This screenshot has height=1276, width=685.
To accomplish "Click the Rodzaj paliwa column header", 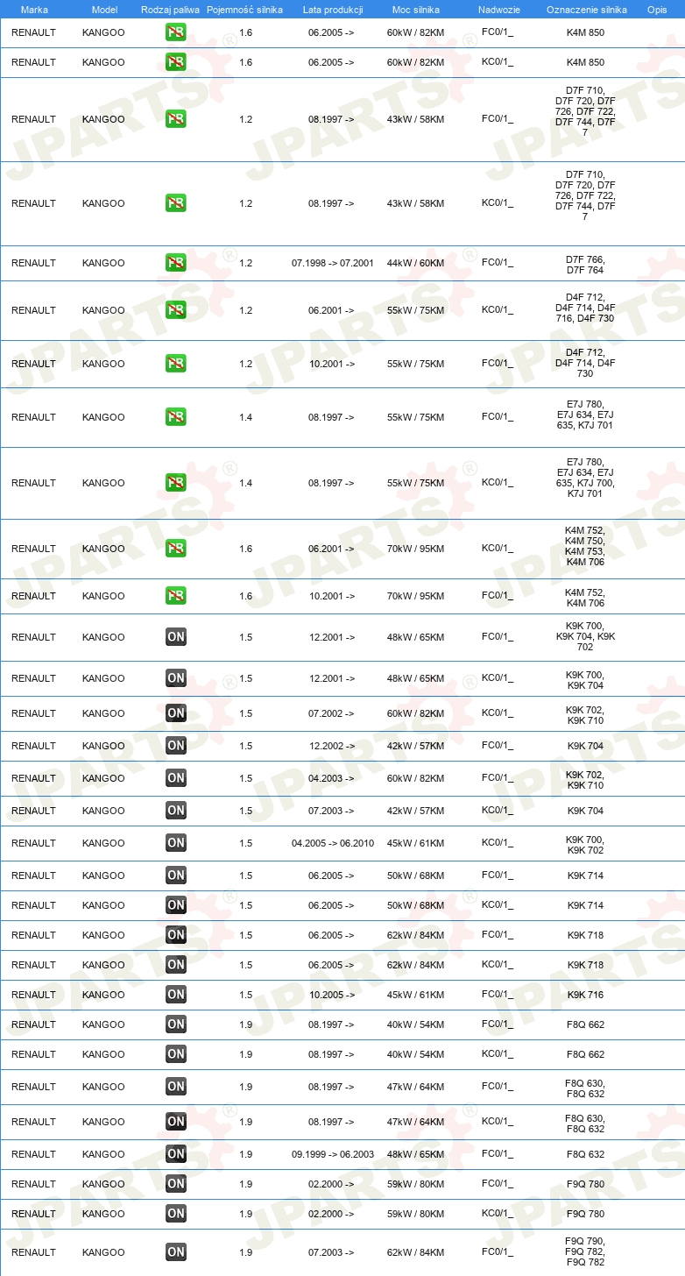I will 170,10.
